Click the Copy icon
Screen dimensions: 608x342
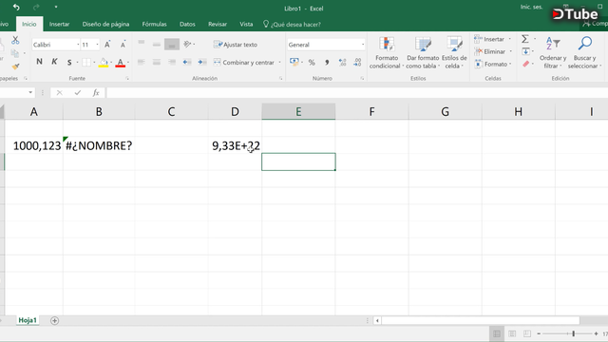pyautogui.click(x=15, y=53)
